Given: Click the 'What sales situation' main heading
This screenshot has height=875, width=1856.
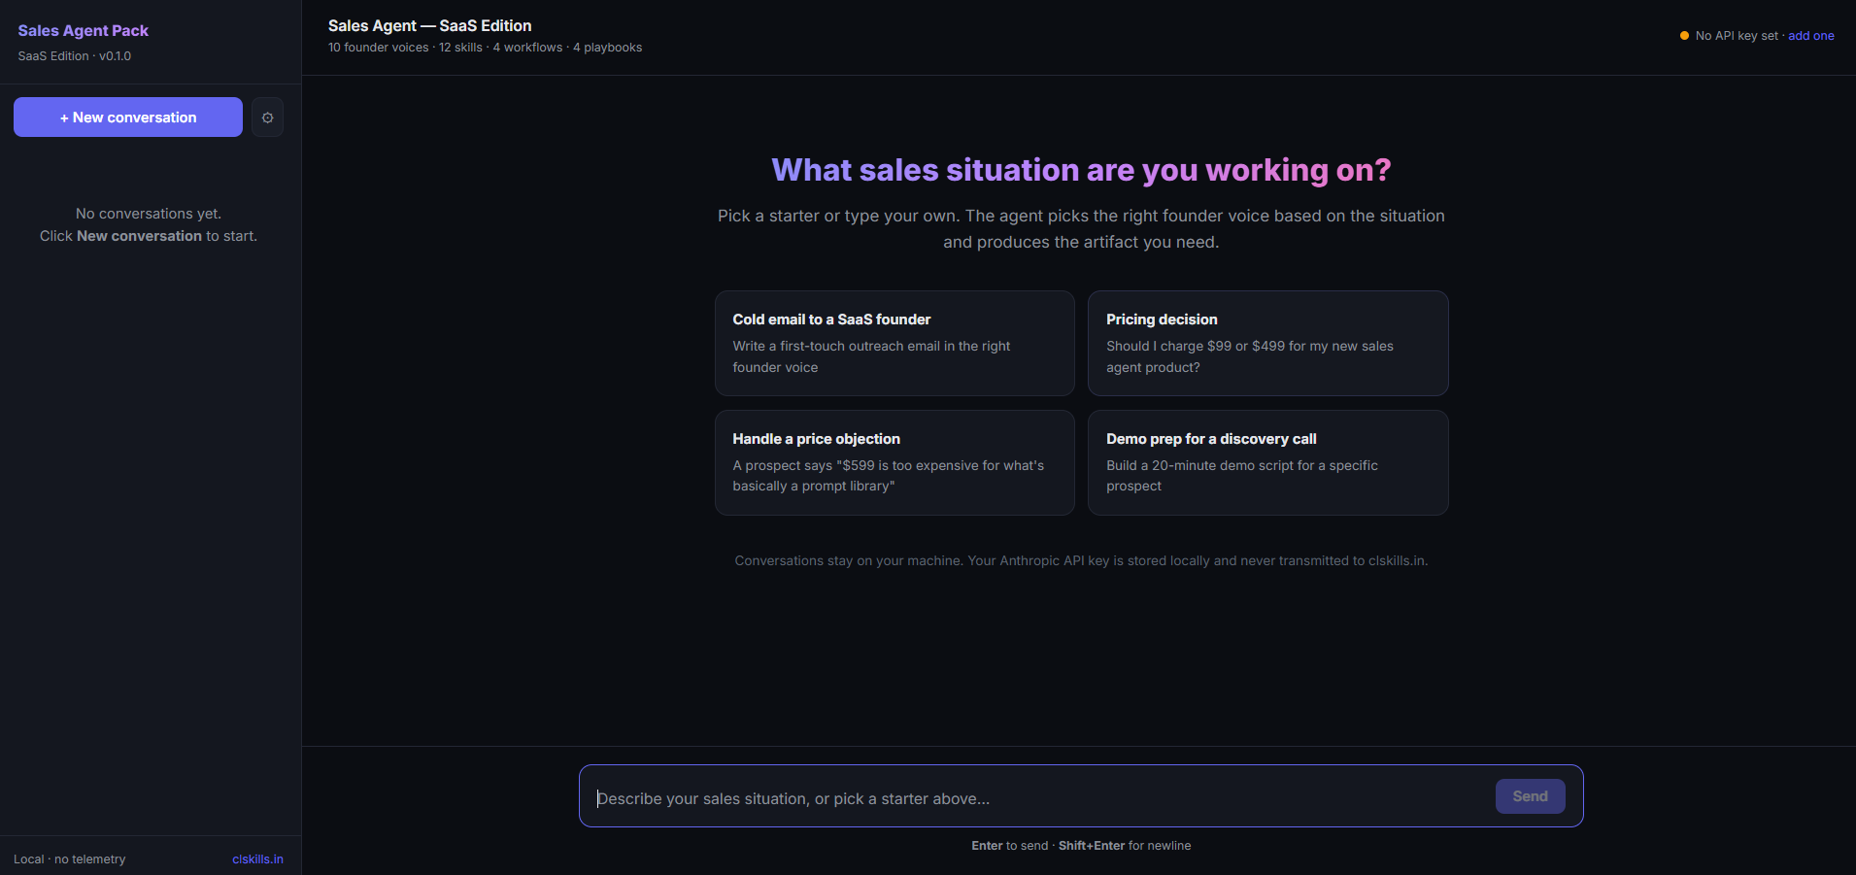Looking at the screenshot, I should (1081, 170).
